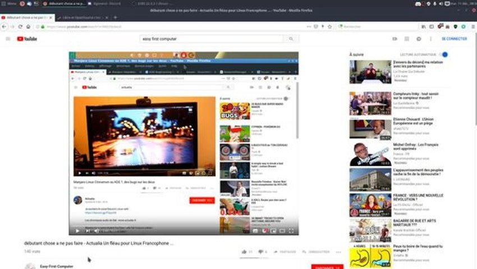
Task: Open 'Michel Onfray : Les Français' video title
Action: 416,147
